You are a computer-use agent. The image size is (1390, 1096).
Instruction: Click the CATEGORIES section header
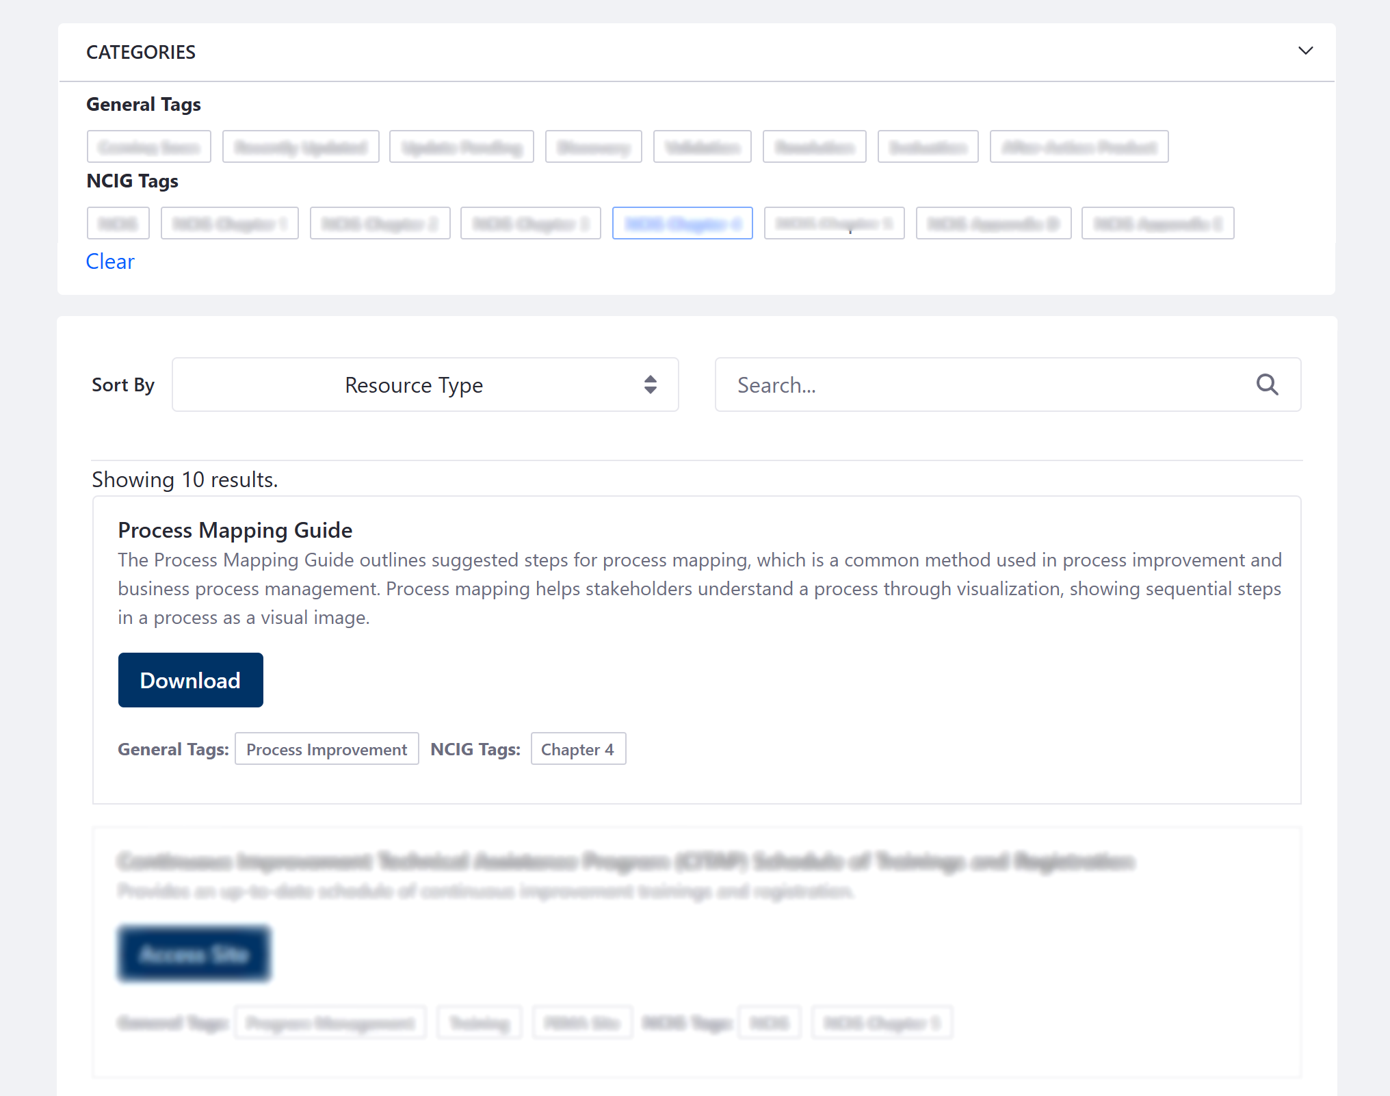click(x=141, y=51)
